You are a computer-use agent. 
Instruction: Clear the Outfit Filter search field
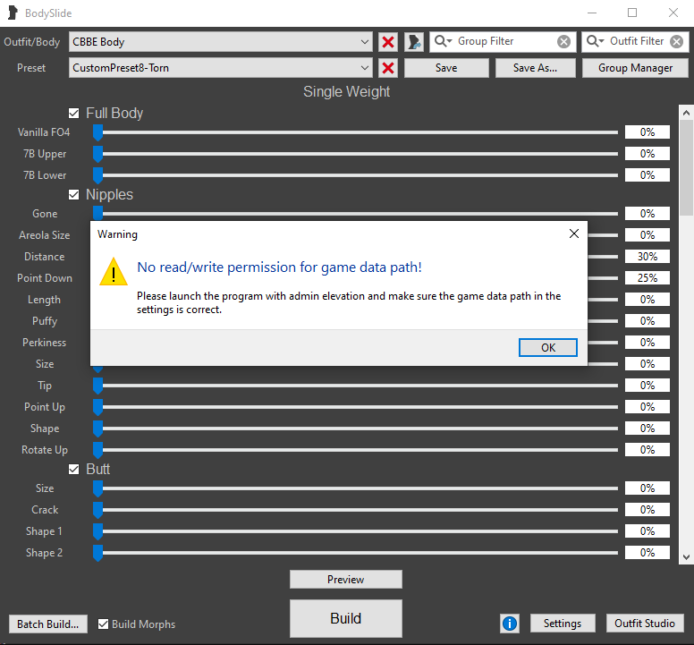pos(677,41)
